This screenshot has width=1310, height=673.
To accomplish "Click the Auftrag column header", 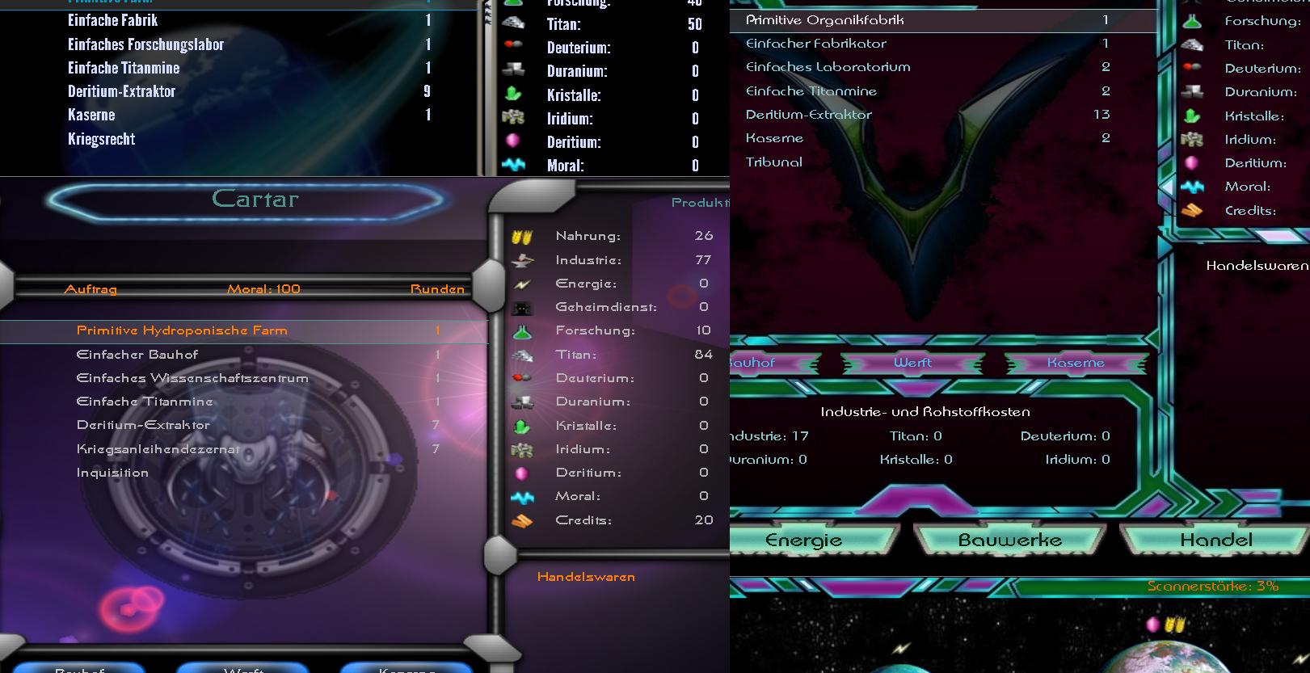I will 91,289.
